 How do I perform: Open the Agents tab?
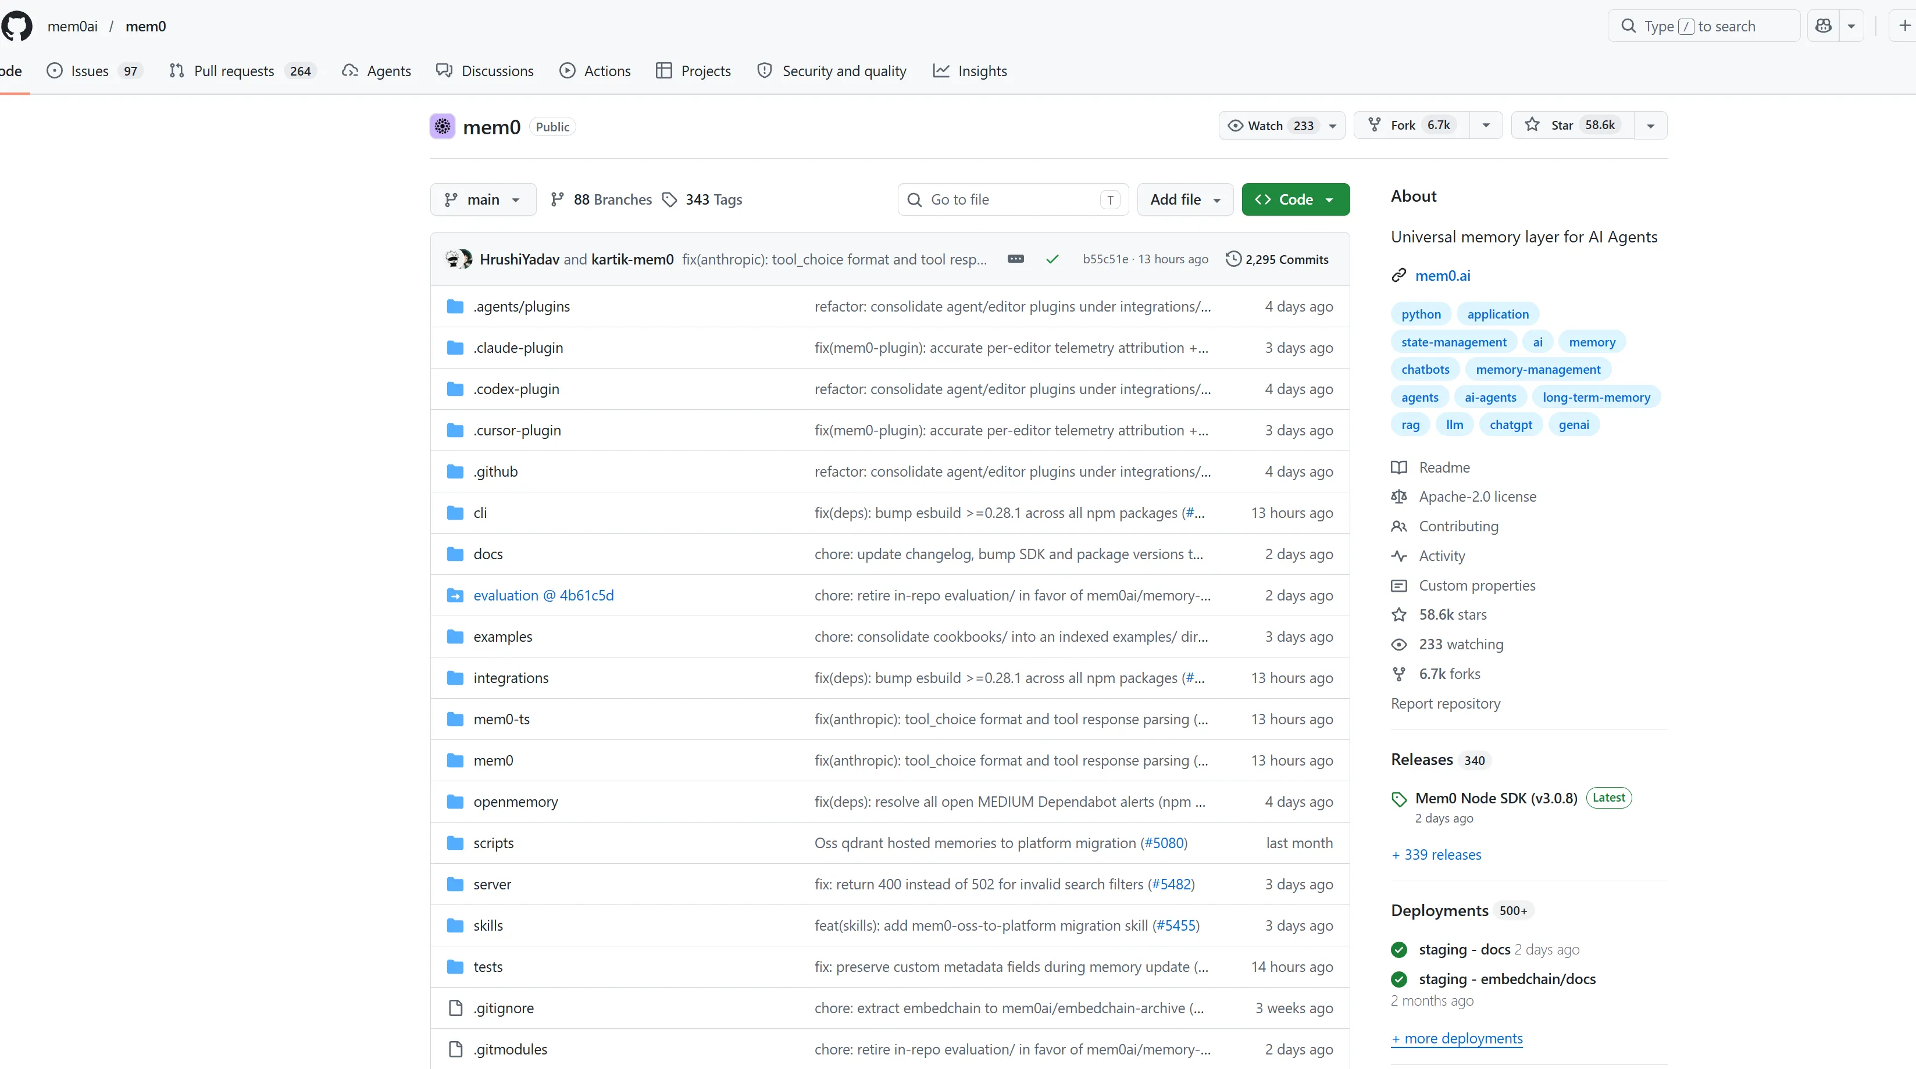(376, 70)
